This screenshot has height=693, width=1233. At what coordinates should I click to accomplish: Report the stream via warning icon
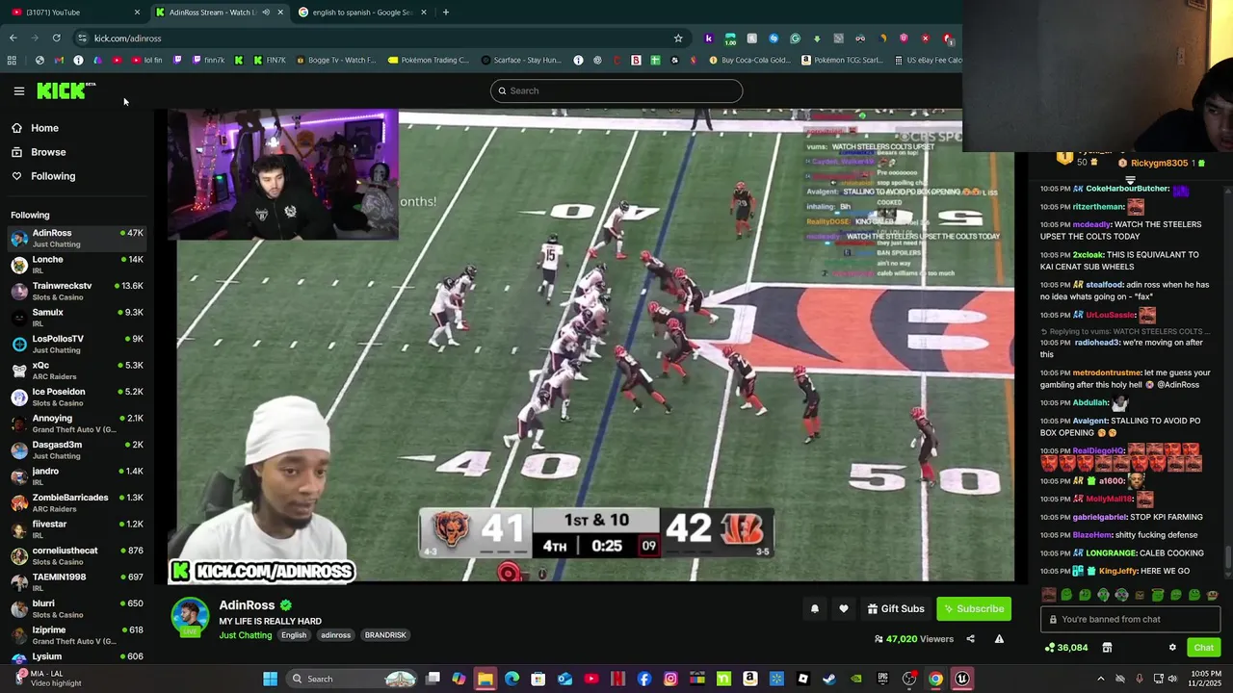tap(999, 639)
